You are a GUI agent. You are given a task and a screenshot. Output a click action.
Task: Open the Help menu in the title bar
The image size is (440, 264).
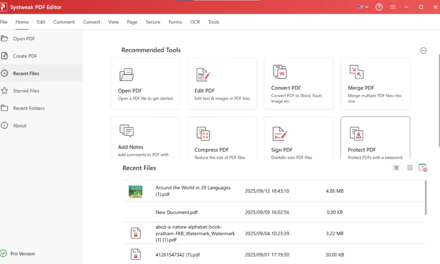tap(379, 7)
